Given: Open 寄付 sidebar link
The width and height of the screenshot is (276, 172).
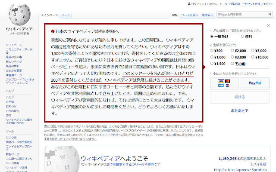Looking at the screenshot, I should 9,115.
